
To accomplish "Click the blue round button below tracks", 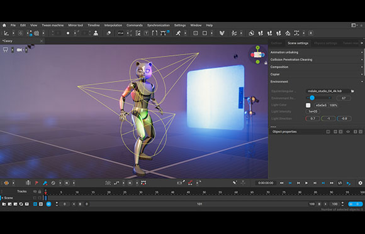I will (x=48, y=204).
